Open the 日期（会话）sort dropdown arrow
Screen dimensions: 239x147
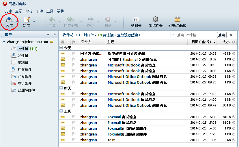[x=214, y=42]
